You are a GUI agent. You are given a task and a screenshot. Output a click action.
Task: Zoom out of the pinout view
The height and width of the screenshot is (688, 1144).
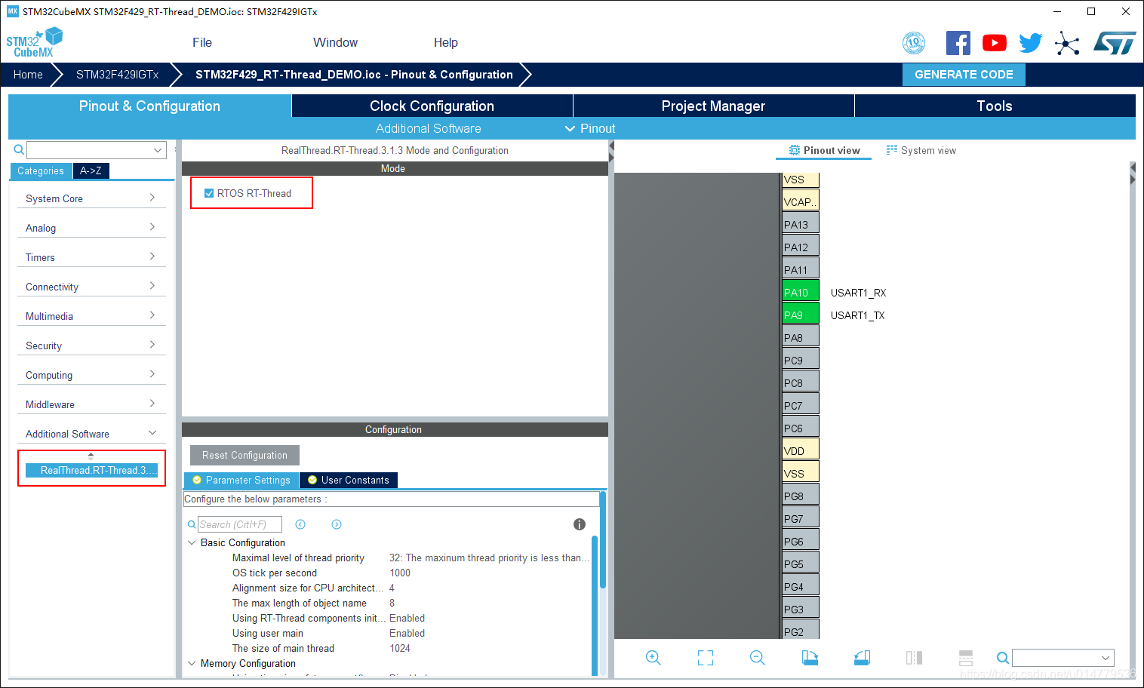(758, 658)
